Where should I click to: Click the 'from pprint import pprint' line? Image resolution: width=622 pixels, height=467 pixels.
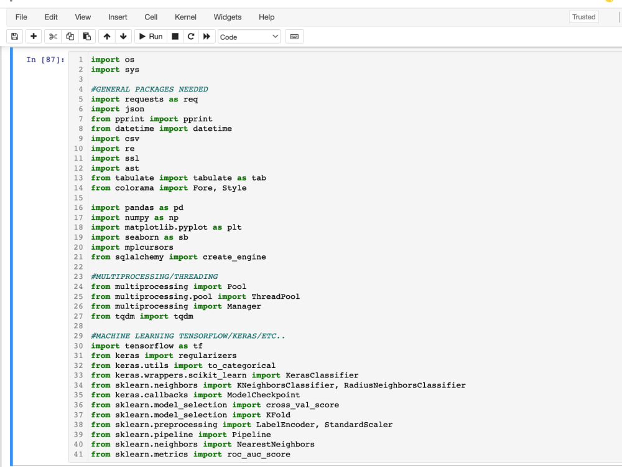coord(152,119)
